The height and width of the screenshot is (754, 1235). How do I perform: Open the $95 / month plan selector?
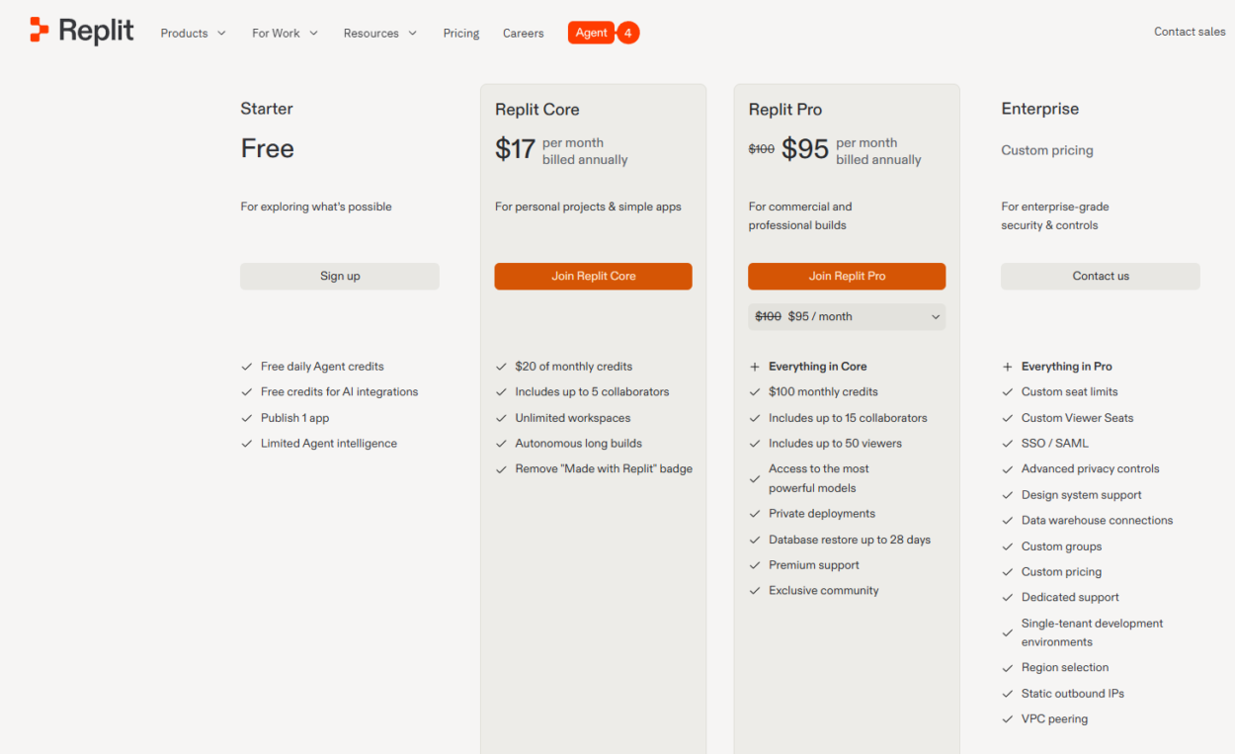pyautogui.click(x=847, y=317)
